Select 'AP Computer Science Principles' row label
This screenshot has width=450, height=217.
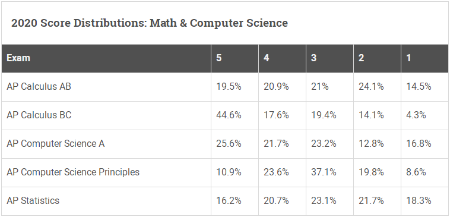[x=73, y=172]
